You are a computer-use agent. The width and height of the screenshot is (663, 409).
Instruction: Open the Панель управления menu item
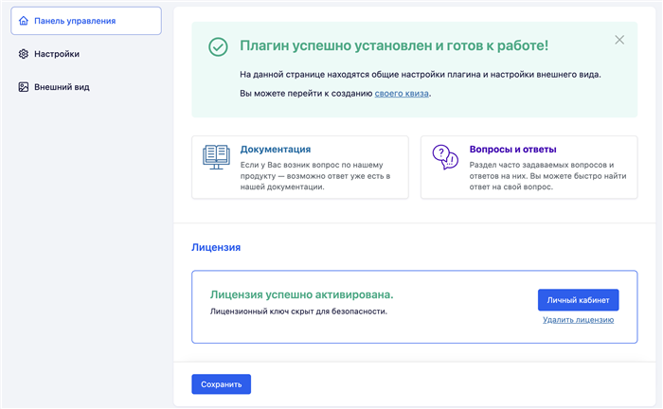pyautogui.click(x=86, y=21)
